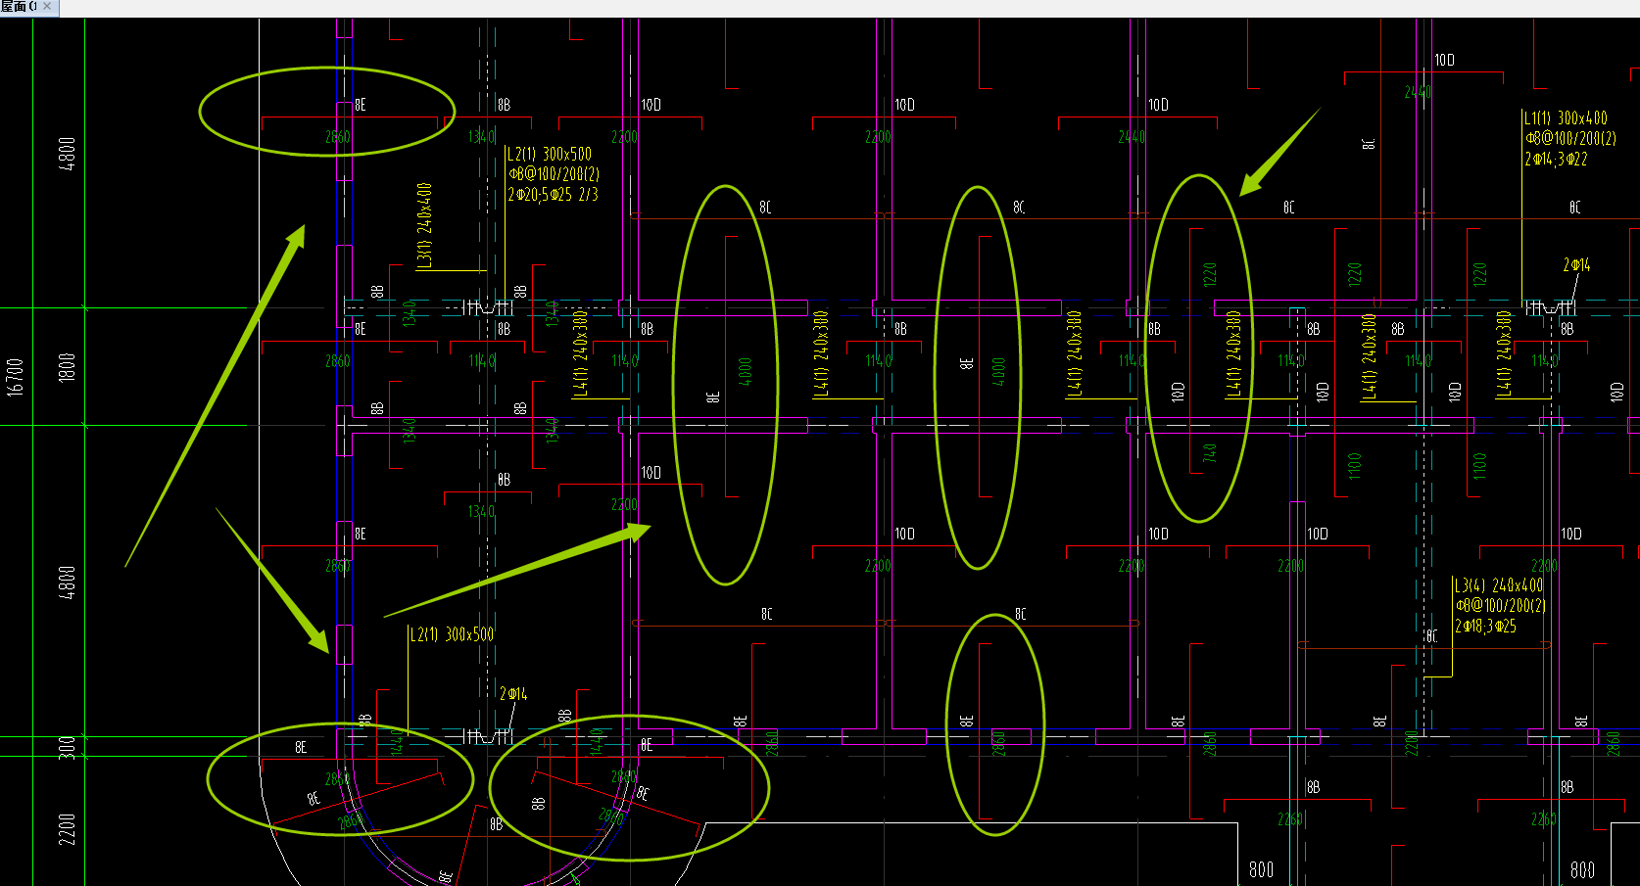Select the vertical L3(1) 240x400 label
Image resolution: width=1640 pixels, height=886 pixels.
424,226
